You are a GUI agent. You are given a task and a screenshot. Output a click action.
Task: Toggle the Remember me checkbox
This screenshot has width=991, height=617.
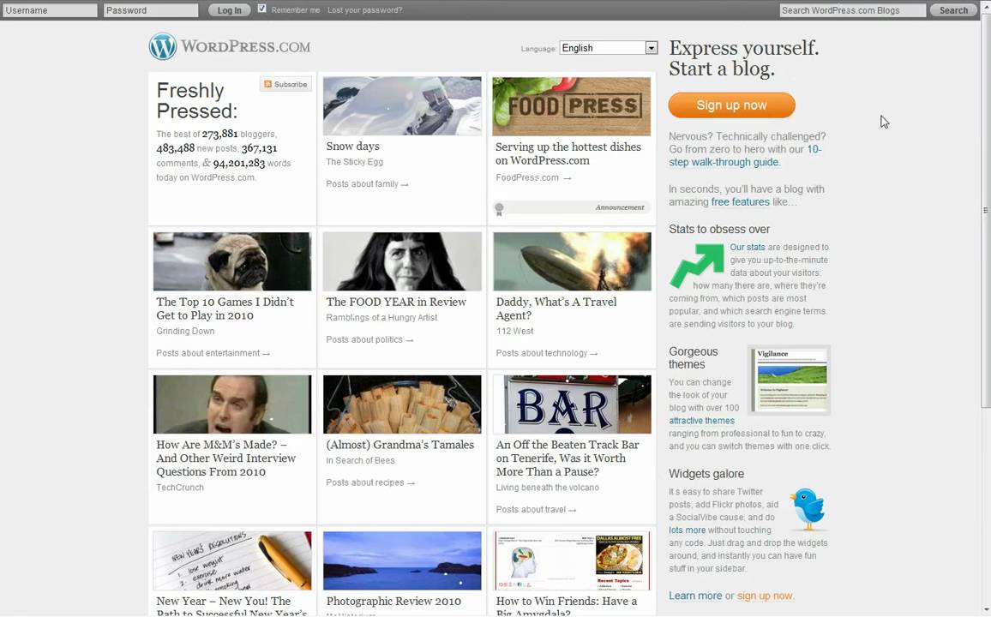pyautogui.click(x=261, y=9)
